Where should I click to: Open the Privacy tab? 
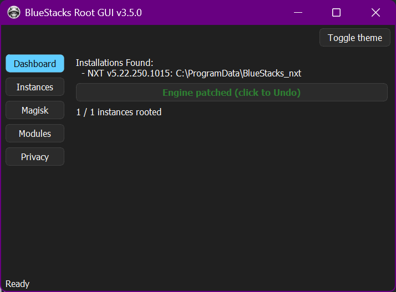pos(35,157)
